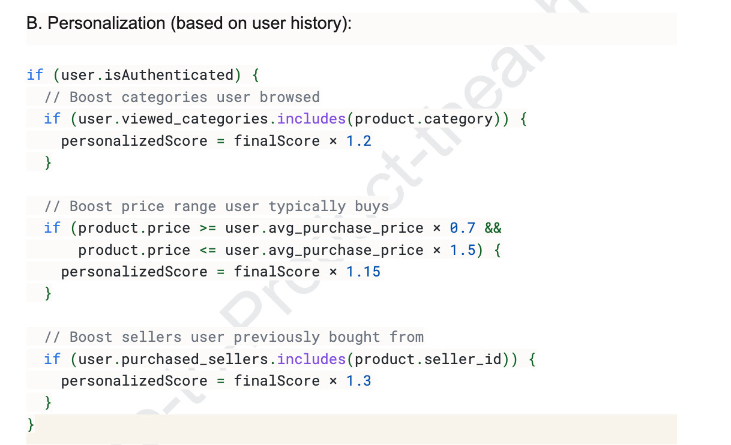Click the user.isAuthenticated condition
This screenshot has width=731, height=445.
tap(146, 75)
